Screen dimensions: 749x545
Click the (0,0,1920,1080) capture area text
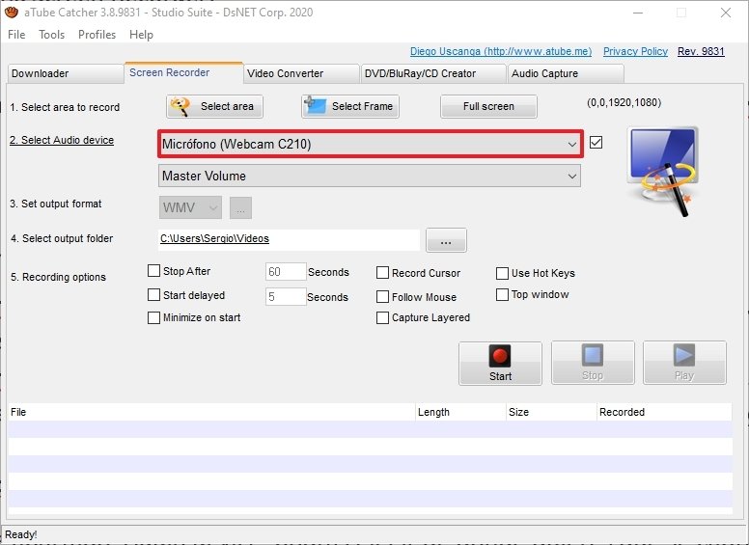tap(624, 102)
